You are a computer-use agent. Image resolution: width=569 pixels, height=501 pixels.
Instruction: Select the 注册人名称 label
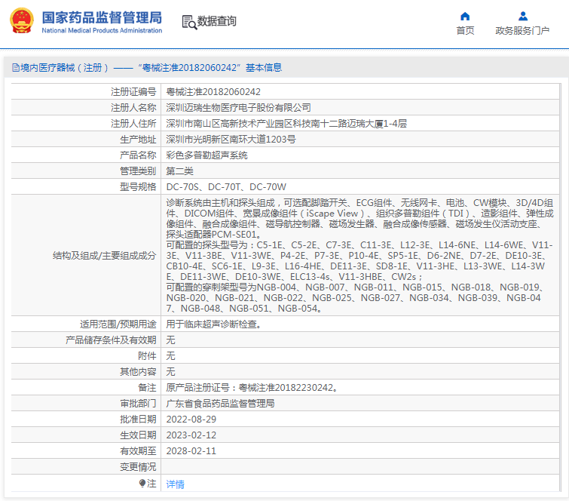[x=133, y=108]
